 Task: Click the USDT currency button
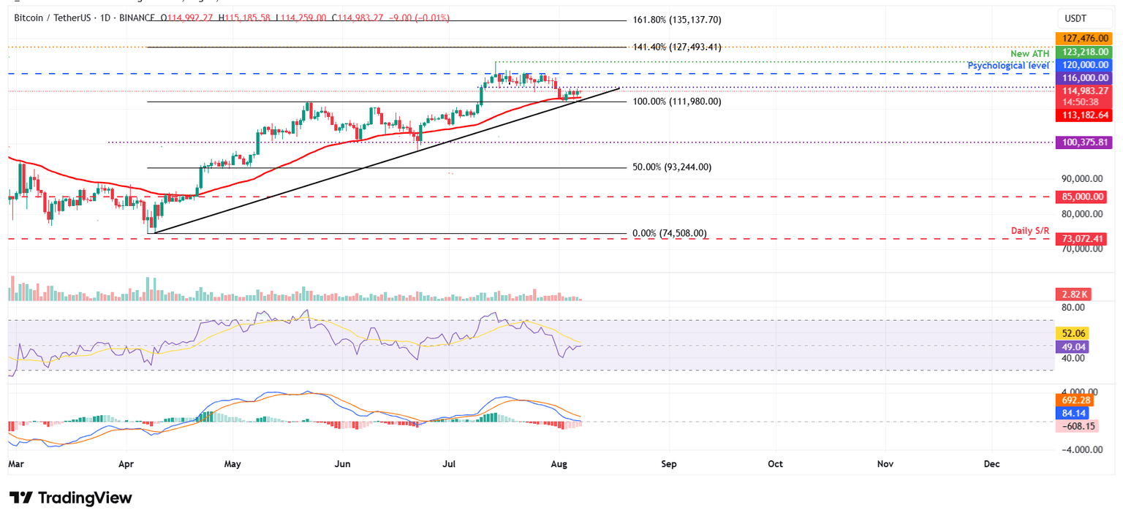(1084, 18)
